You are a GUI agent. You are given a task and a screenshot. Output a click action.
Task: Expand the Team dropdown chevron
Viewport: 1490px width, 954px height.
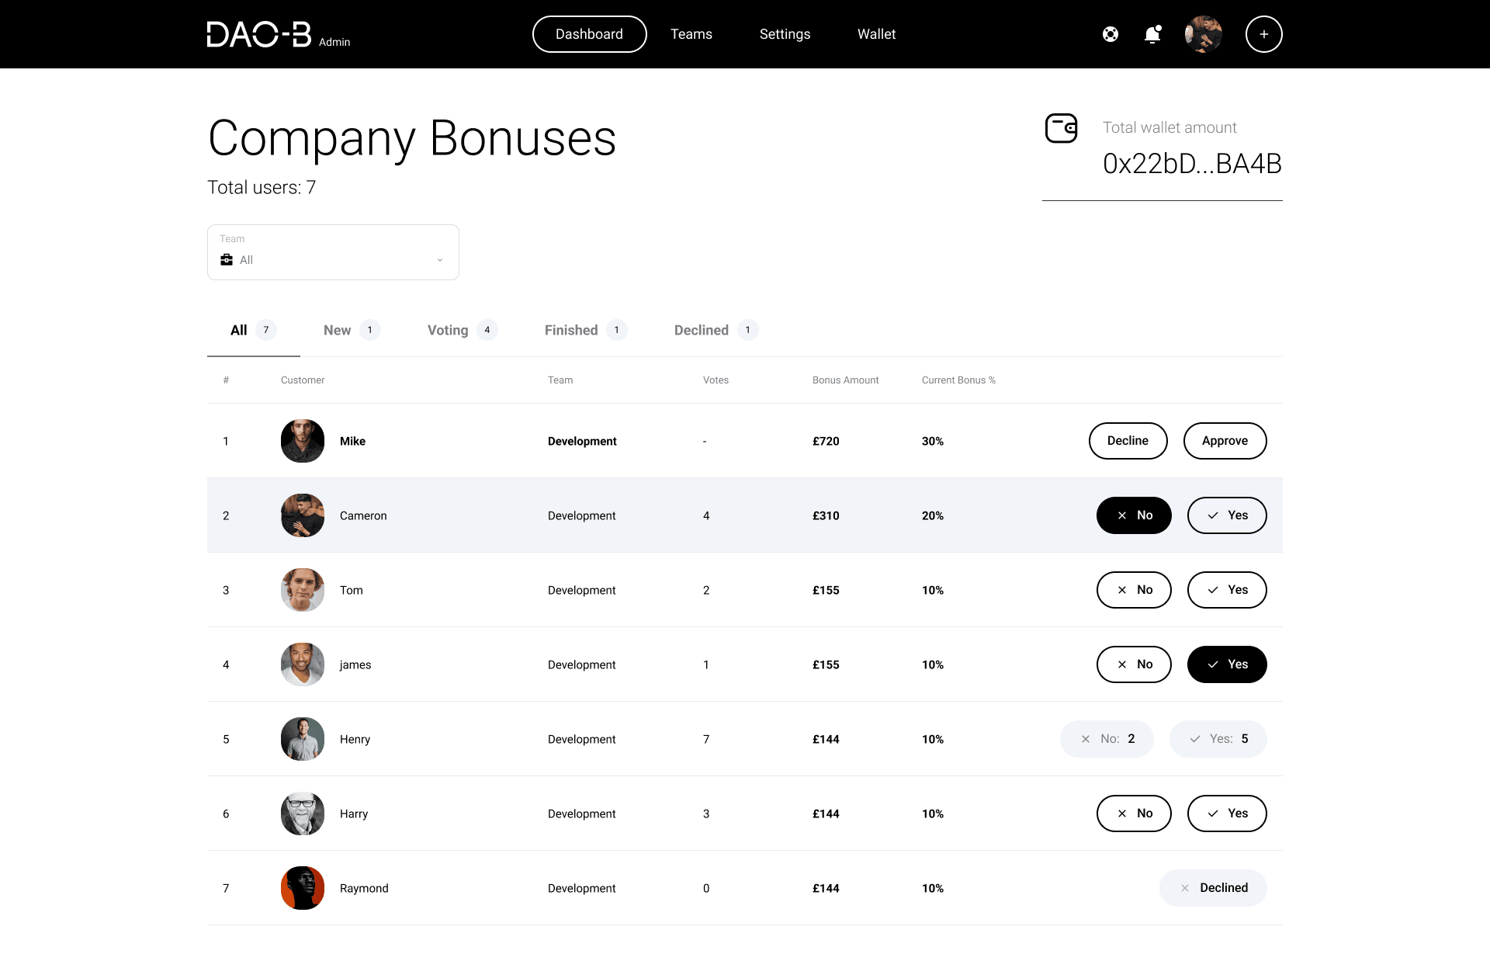[x=440, y=260]
